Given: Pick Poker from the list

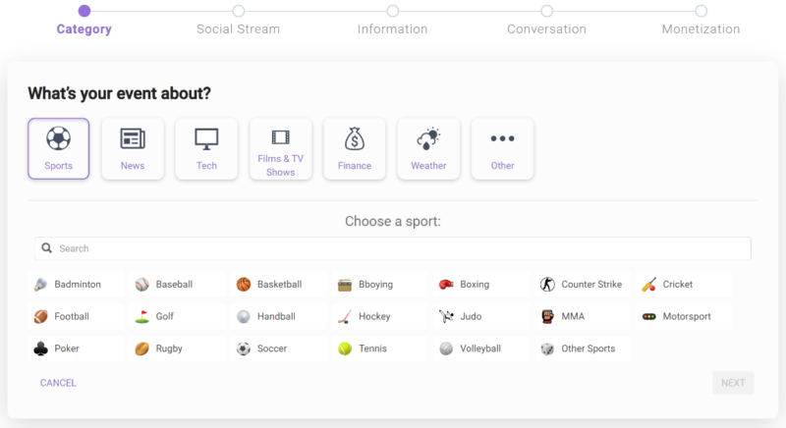Looking at the screenshot, I should (76, 348).
